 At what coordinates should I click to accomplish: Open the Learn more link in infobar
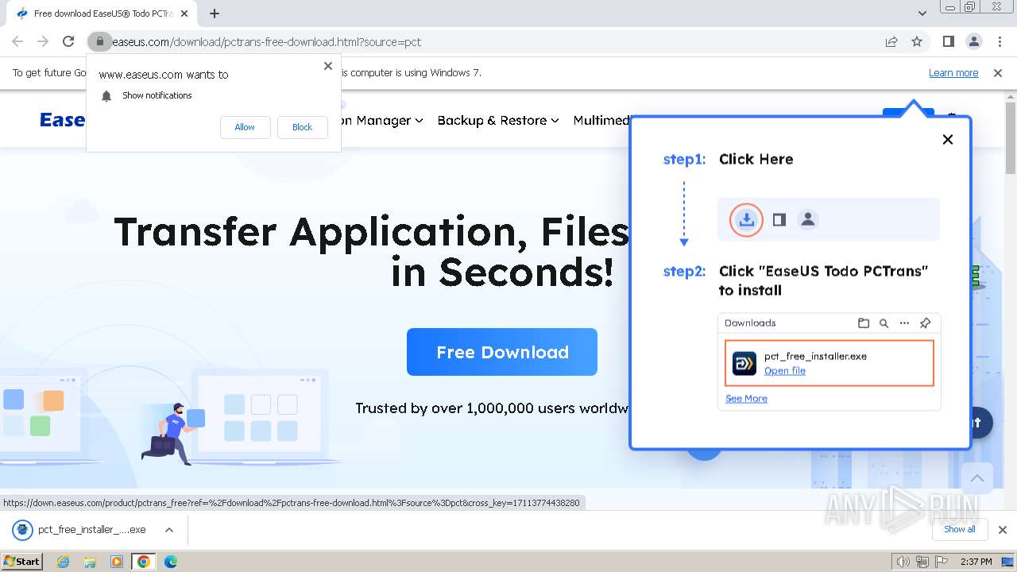953,72
